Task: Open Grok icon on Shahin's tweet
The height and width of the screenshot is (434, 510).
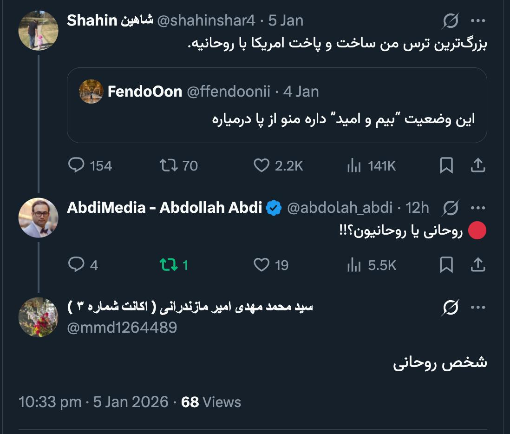Action: 451,20
